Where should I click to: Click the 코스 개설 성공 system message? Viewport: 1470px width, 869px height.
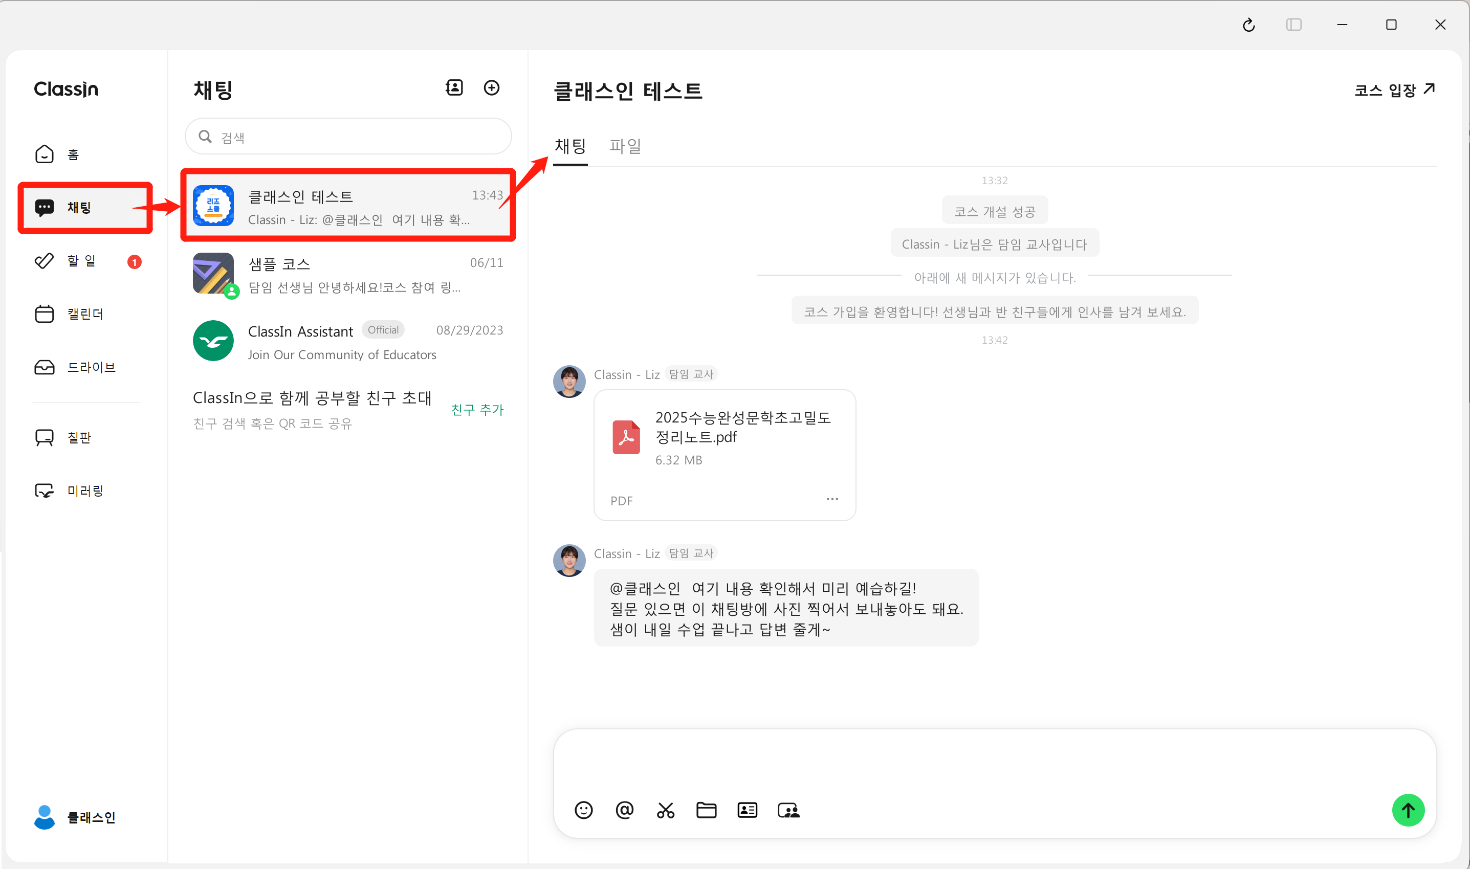tap(995, 211)
